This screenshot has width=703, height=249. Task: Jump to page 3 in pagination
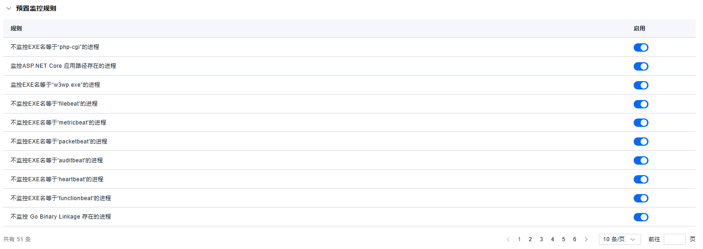tap(541, 239)
